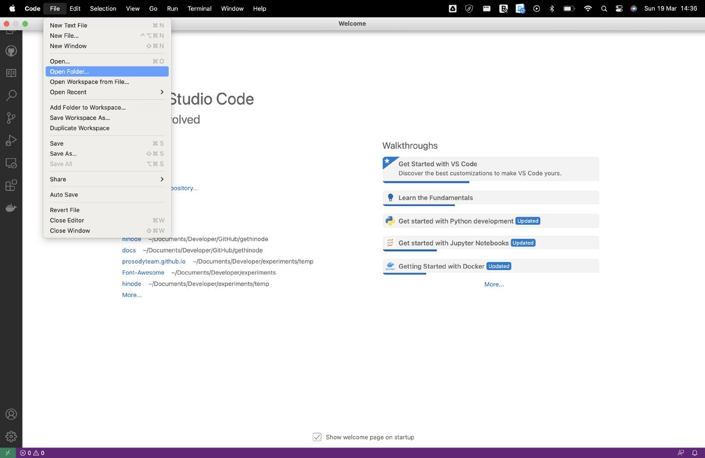Click the play-circle icon in menu bar
The width and height of the screenshot is (705, 458).
pos(536,9)
